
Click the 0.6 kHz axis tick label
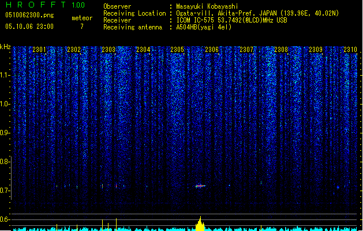[5, 219]
